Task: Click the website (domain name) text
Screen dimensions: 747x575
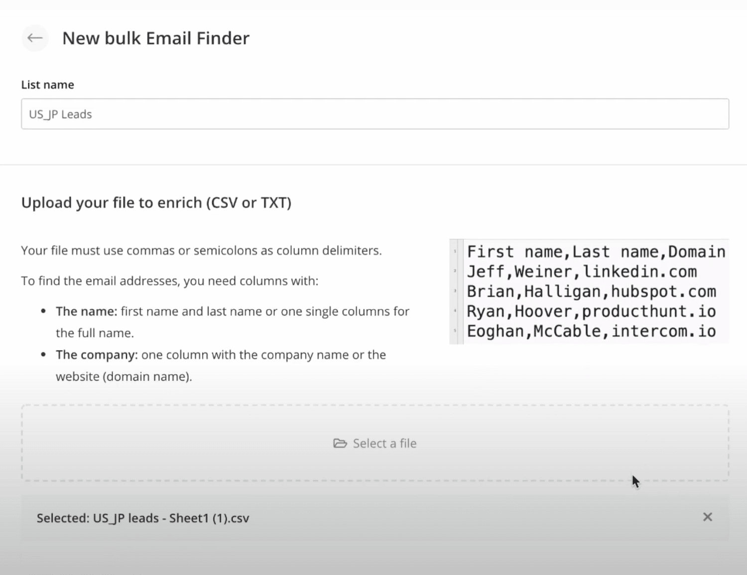Action: click(x=124, y=377)
